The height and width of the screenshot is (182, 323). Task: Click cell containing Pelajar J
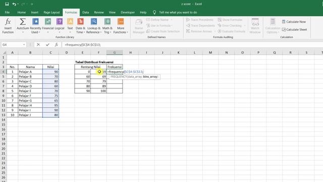[30, 115]
